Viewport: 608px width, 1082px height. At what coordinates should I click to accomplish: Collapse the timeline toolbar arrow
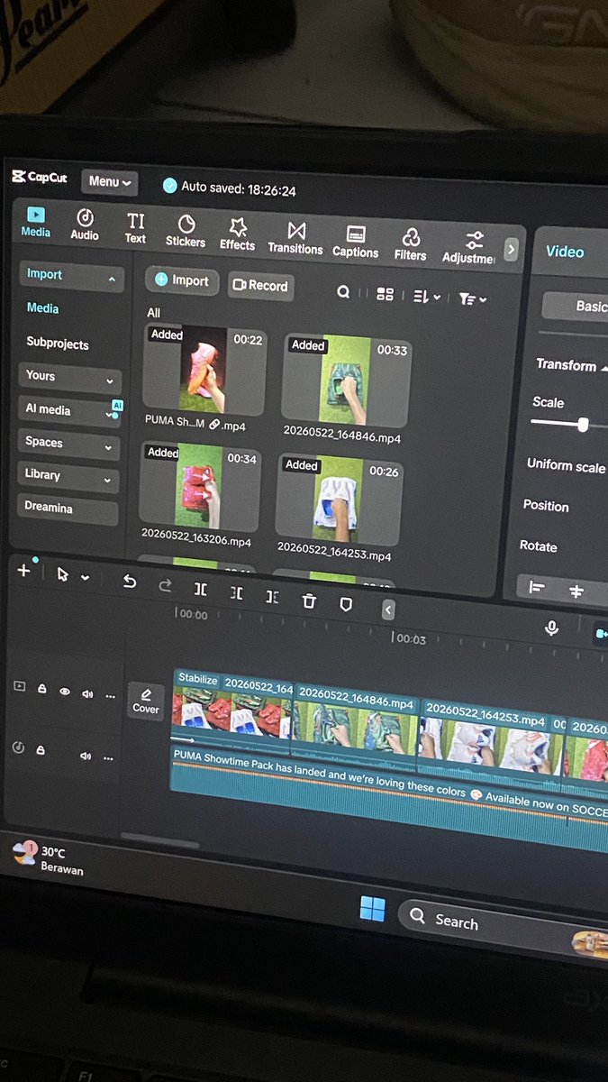coord(388,610)
